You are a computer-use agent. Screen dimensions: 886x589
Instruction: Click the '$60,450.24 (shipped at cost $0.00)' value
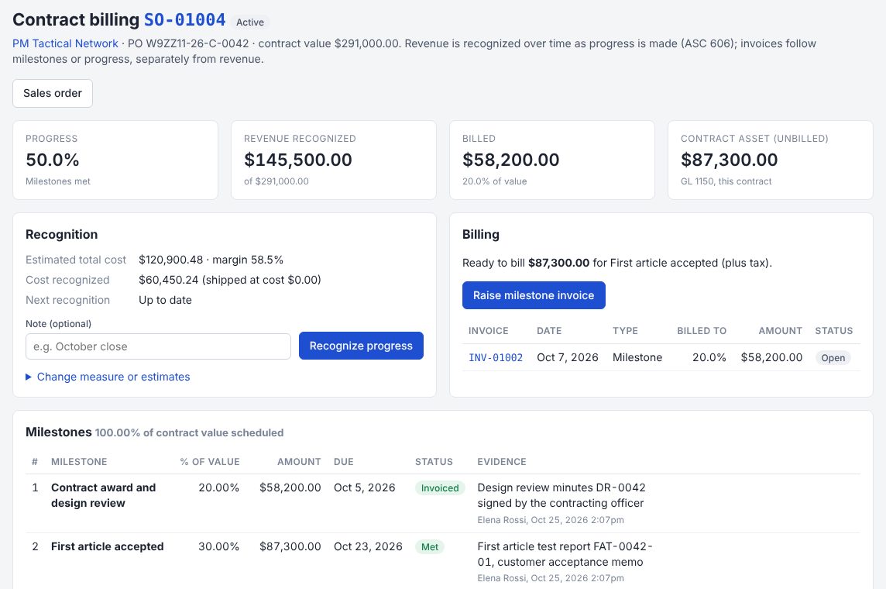(x=230, y=280)
